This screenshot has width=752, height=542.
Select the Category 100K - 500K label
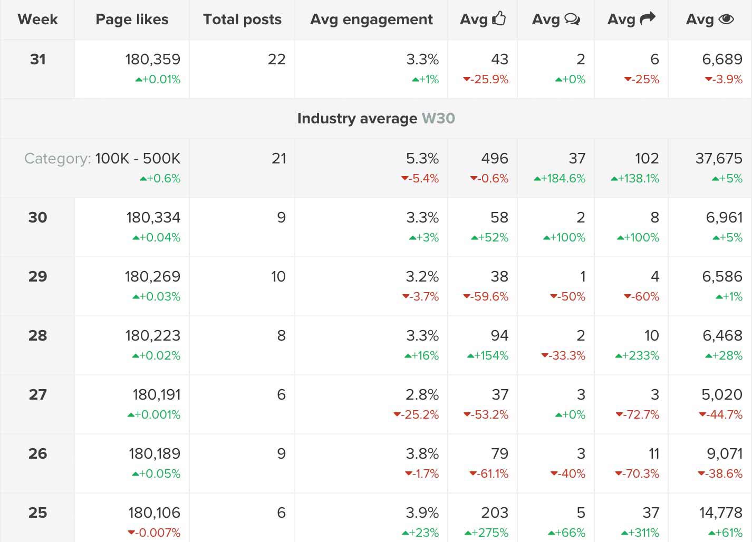pos(102,158)
